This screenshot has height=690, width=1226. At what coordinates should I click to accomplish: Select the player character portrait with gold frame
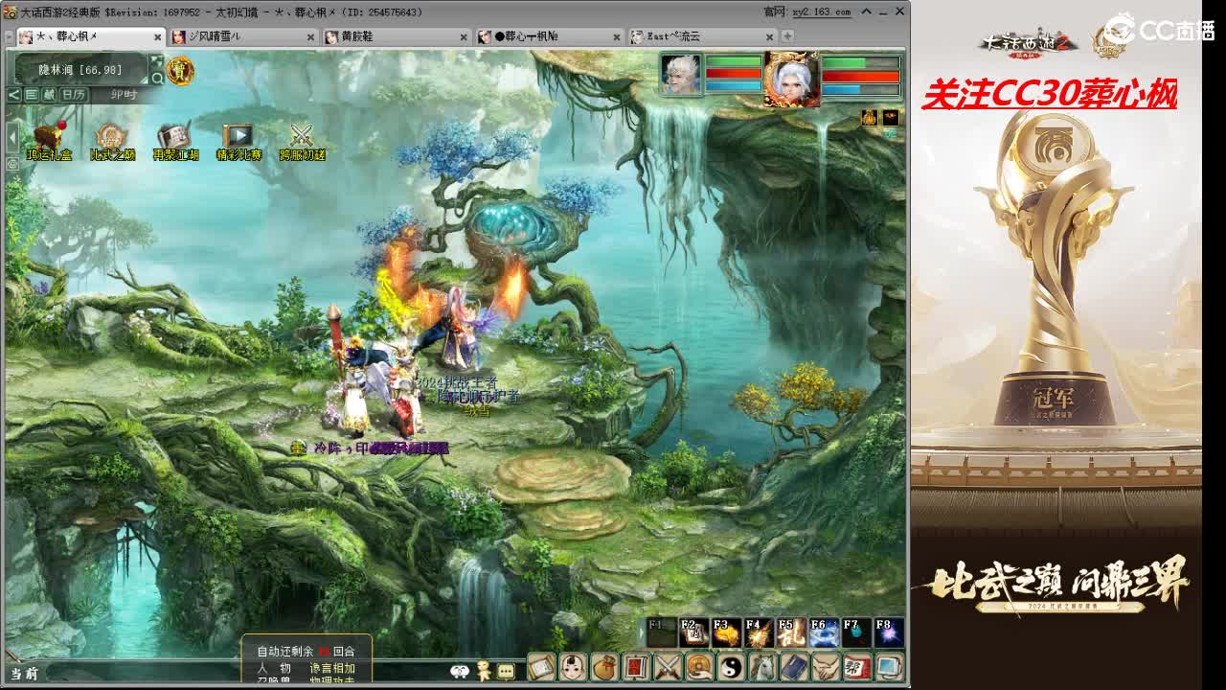[x=791, y=78]
